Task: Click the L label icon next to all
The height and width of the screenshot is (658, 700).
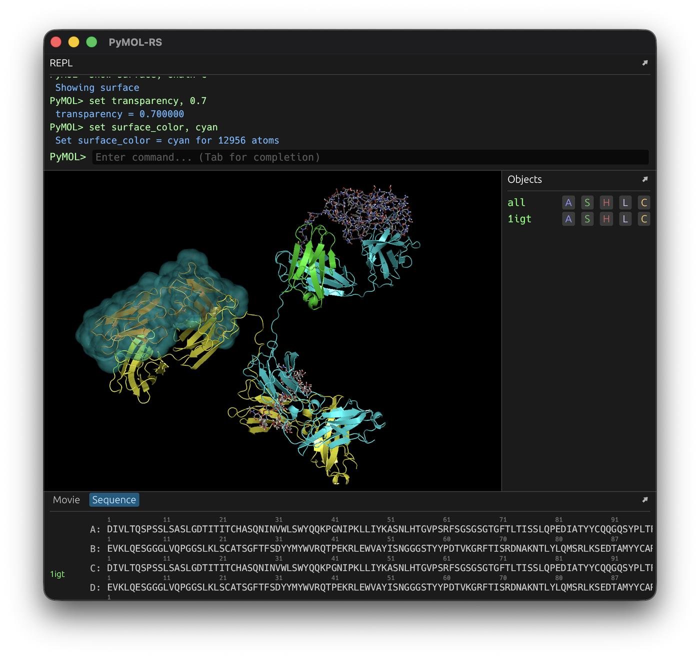Action: [x=625, y=202]
